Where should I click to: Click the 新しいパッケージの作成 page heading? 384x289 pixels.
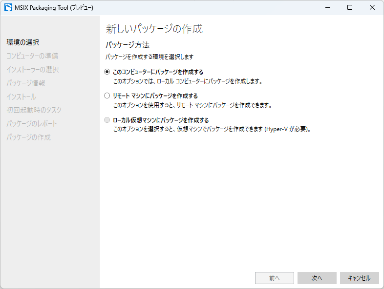point(154,29)
